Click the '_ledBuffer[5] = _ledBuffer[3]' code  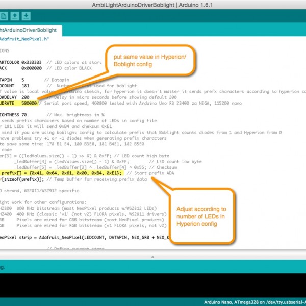[81, 167]
